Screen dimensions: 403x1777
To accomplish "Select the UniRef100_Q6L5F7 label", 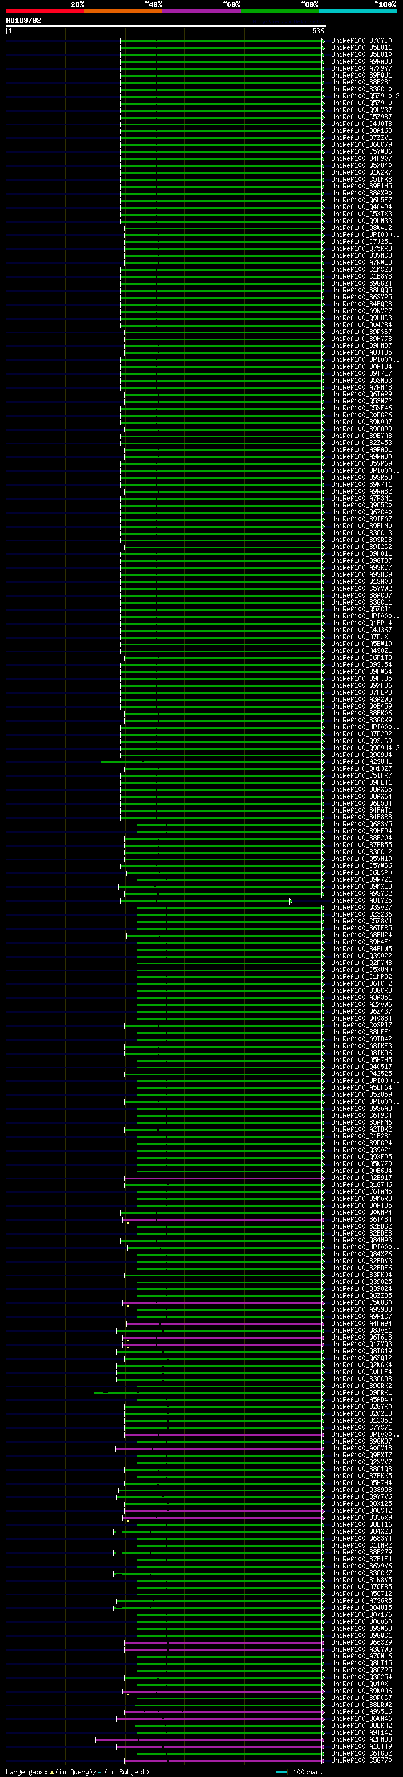I will coord(361,200).
